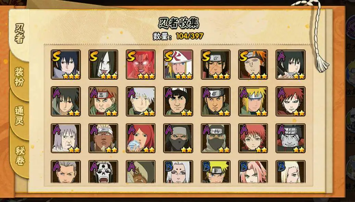Select the first S-rank Sasuke portrait

pyautogui.click(x=66, y=65)
